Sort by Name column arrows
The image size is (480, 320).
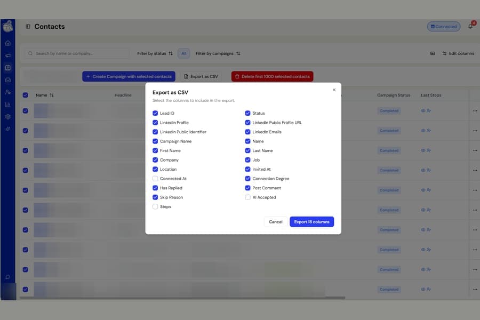tap(51, 95)
